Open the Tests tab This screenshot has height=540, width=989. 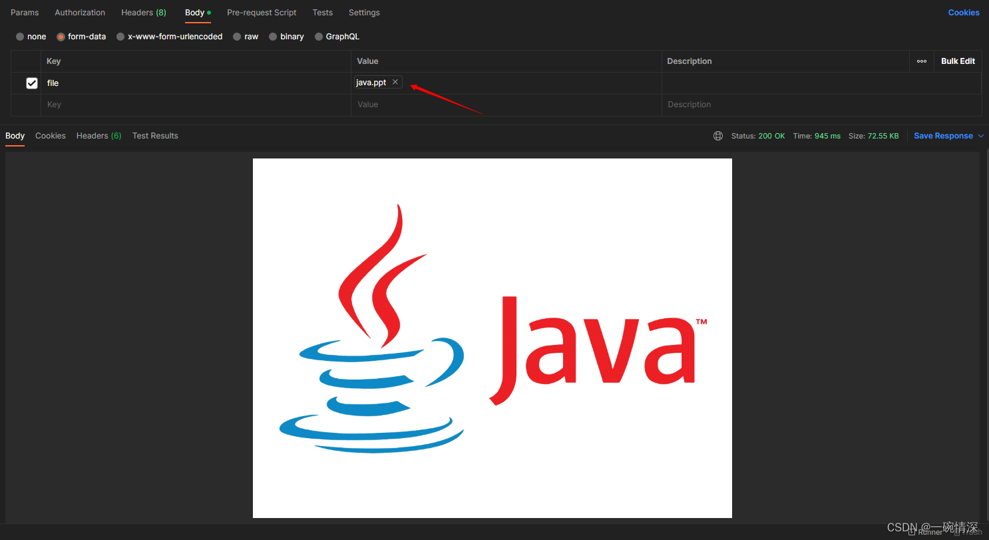323,13
